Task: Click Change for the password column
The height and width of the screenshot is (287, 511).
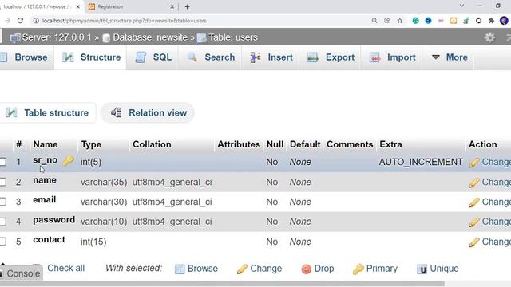Action: pyautogui.click(x=489, y=222)
